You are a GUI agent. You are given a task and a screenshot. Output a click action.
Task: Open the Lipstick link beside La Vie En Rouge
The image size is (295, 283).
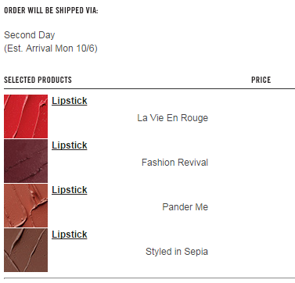[70, 101]
